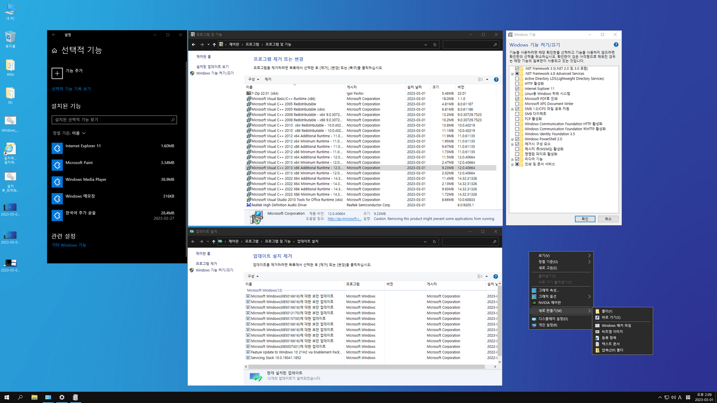717x403 pixels.
Task: Expand 미디어 기능 node
Action: click(x=512, y=160)
